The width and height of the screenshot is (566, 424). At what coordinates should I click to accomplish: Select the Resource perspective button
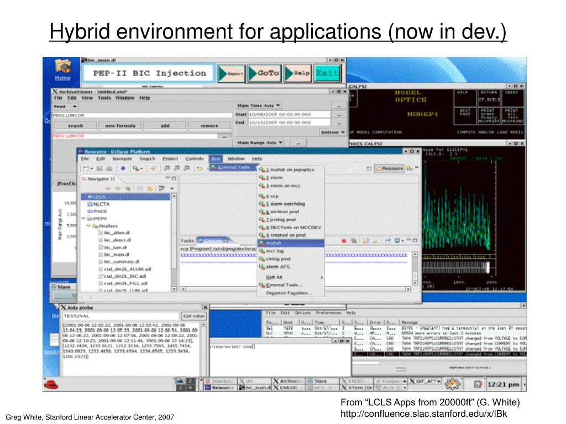tap(390, 168)
